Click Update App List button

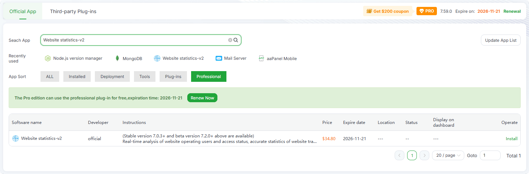click(501, 40)
